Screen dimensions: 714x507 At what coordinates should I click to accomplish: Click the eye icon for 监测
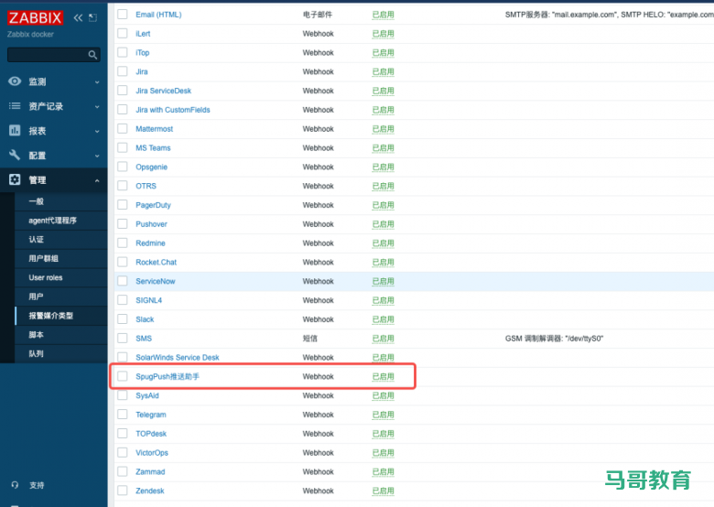[15, 81]
